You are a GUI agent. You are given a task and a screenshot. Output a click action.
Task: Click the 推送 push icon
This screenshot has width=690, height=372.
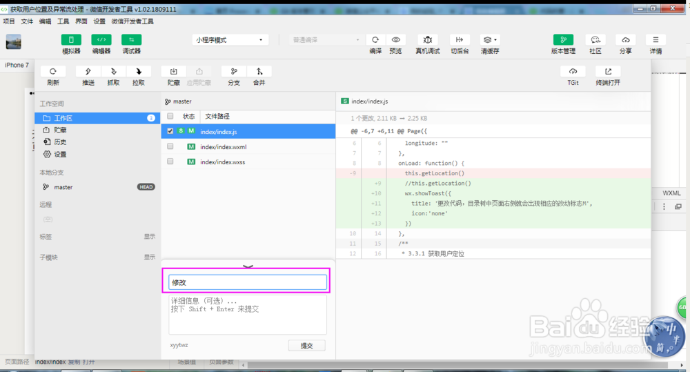coord(88,71)
